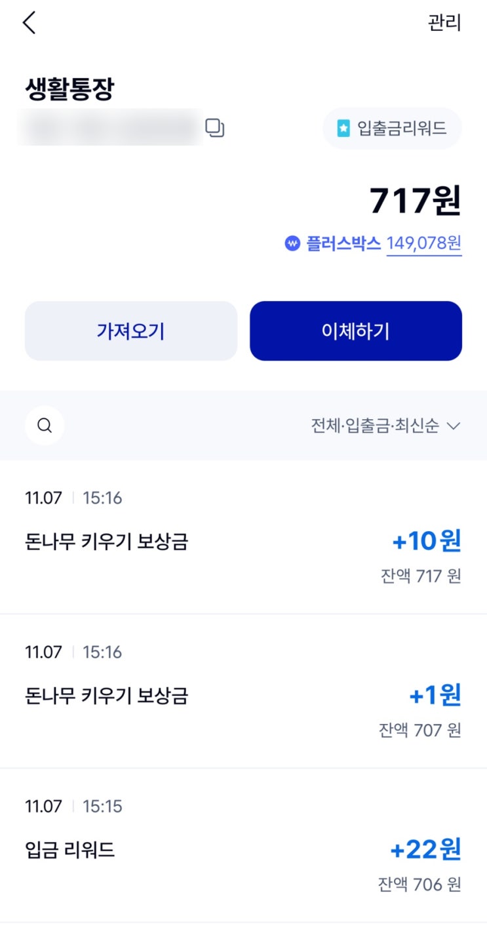Image resolution: width=487 pixels, height=926 pixels.
Task: Tap the 플러스박스 label text
Action: coord(343,244)
